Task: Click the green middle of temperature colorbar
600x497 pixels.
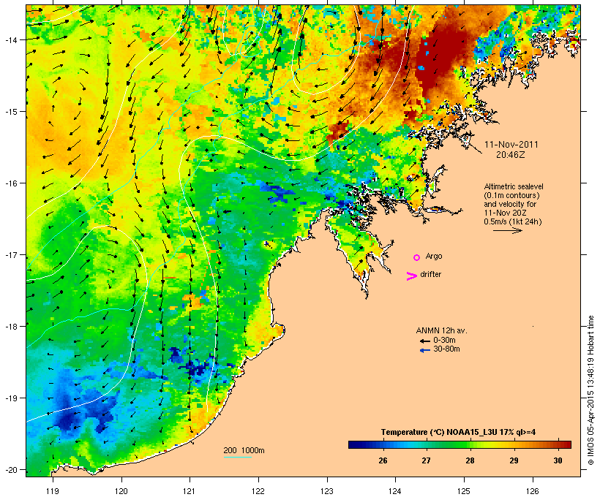Action: pos(460,444)
